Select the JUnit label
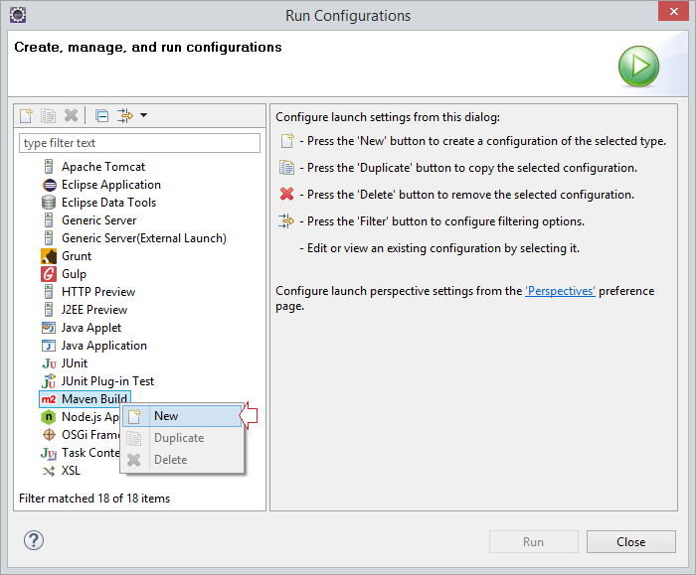 [x=75, y=363]
